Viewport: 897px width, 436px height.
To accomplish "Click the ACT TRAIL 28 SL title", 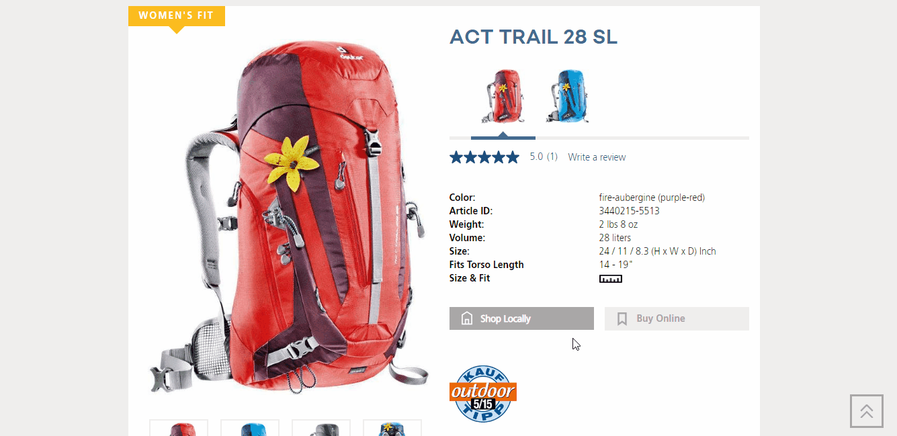I will pyautogui.click(x=533, y=37).
